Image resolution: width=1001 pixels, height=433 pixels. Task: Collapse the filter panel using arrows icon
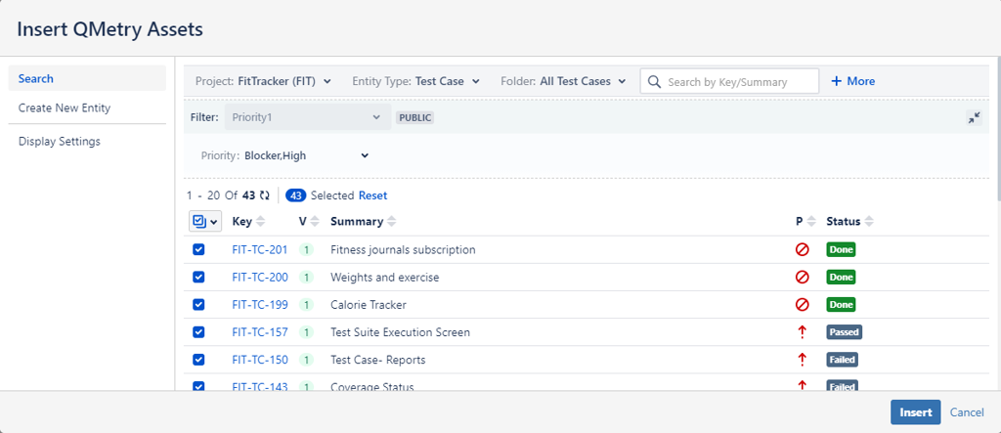pyautogui.click(x=974, y=117)
